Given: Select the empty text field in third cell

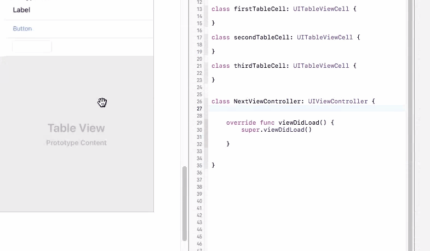Looking at the screenshot, I should (32, 46).
